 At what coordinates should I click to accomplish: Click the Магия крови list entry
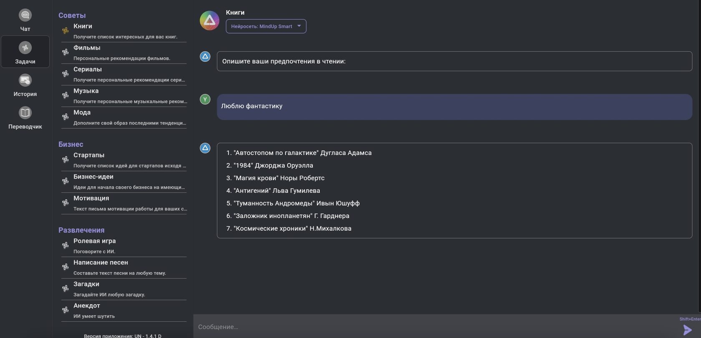pos(275,178)
